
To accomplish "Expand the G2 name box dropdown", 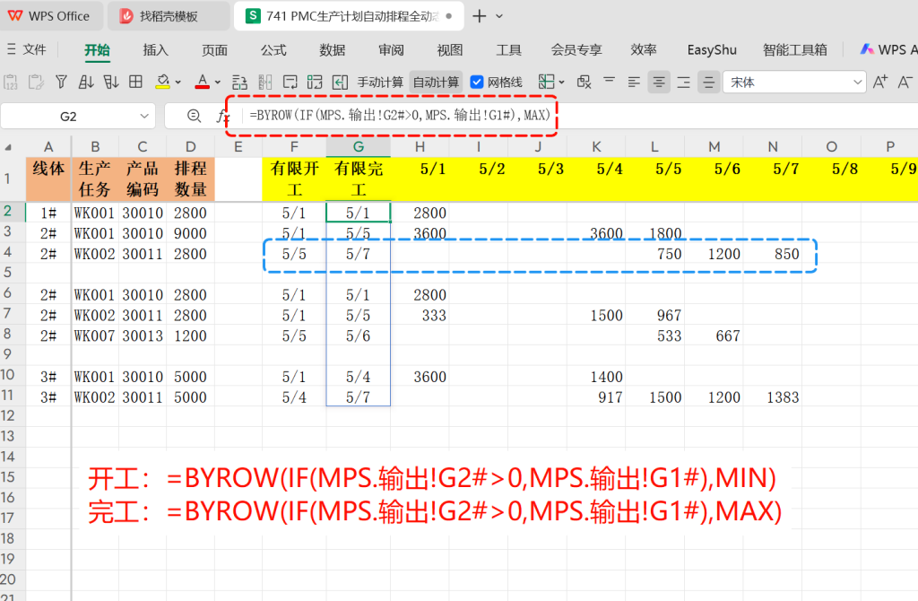I will point(144,116).
